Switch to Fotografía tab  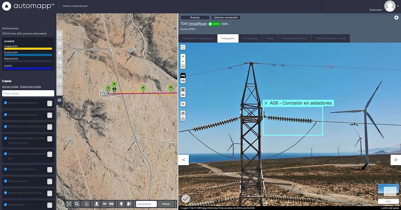pos(228,38)
